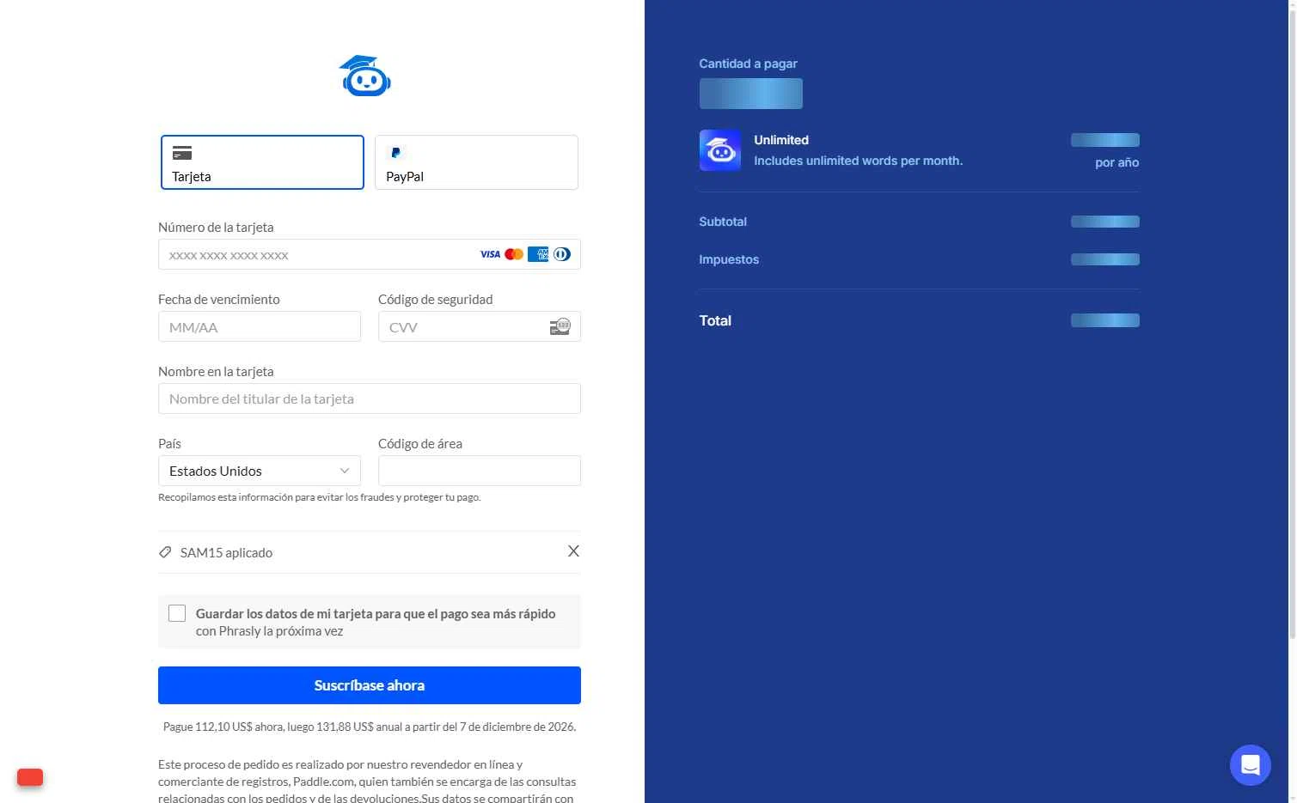
Task: Click the coupon tag icon beside SAM15
Action: [x=165, y=552]
